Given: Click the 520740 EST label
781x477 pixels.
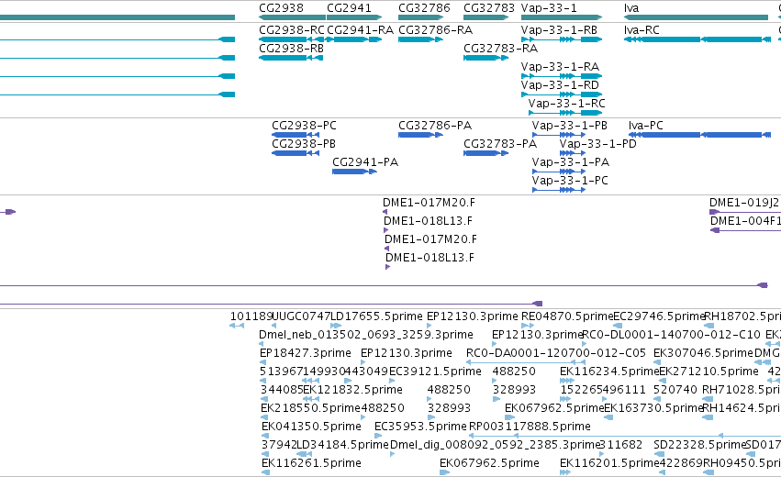Looking at the screenshot, I should tap(675, 390).
